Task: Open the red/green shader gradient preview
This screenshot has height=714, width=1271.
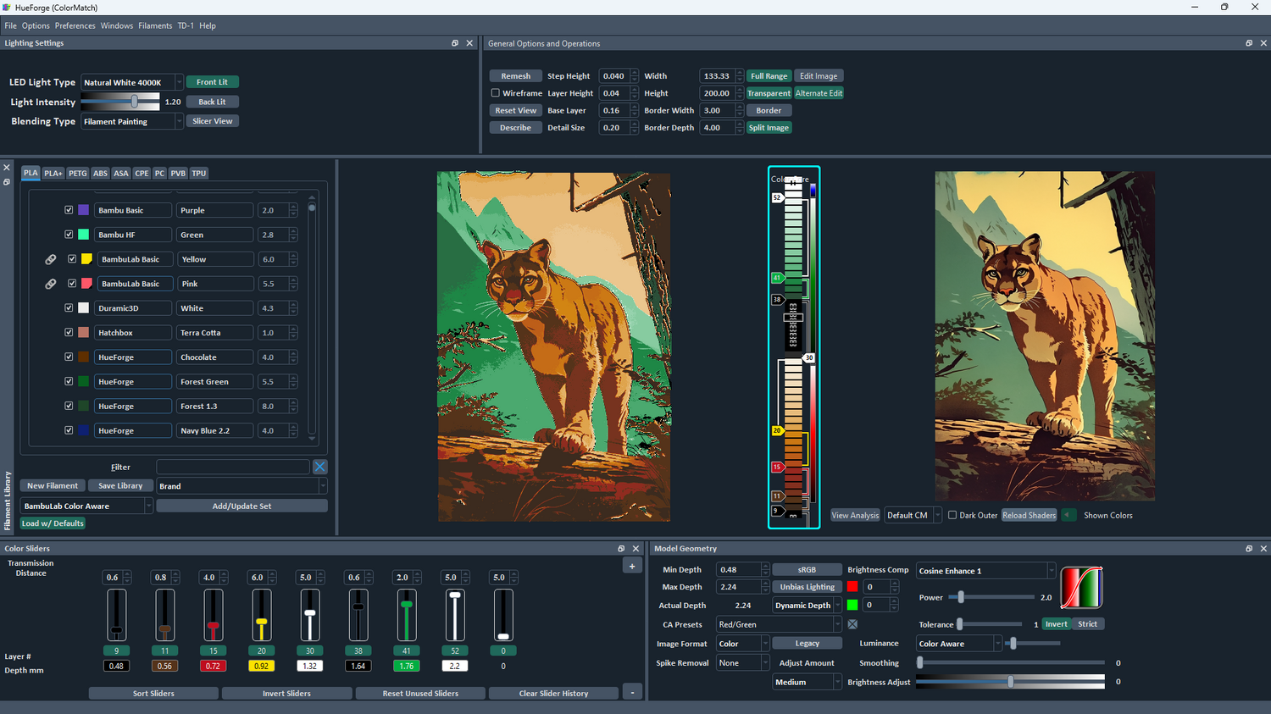Action: [x=1084, y=587]
